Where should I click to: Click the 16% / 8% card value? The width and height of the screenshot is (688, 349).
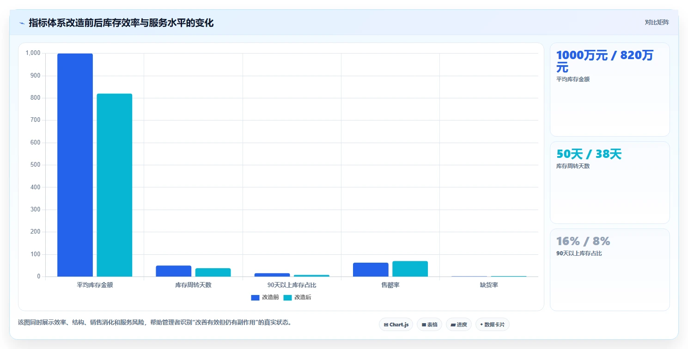pyautogui.click(x=583, y=241)
